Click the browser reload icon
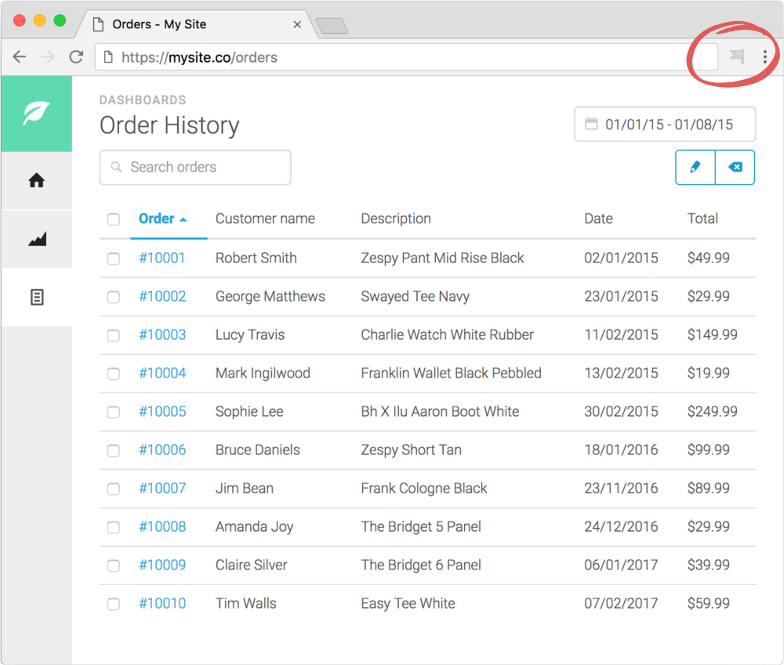The height and width of the screenshot is (665, 784). click(76, 57)
